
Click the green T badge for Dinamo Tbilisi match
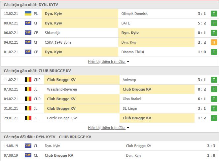[x=214, y=52]
